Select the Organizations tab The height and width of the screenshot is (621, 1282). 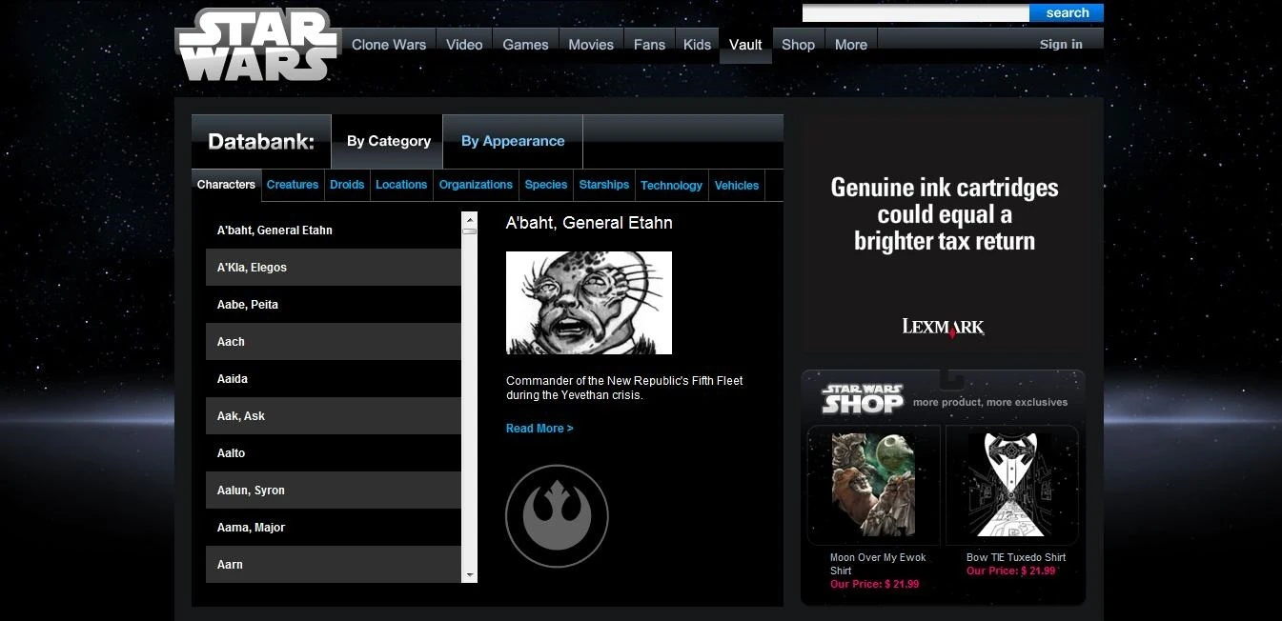point(476,185)
